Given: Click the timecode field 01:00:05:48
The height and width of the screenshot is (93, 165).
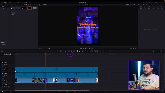Looking at the screenshot, I should coord(7,54).
